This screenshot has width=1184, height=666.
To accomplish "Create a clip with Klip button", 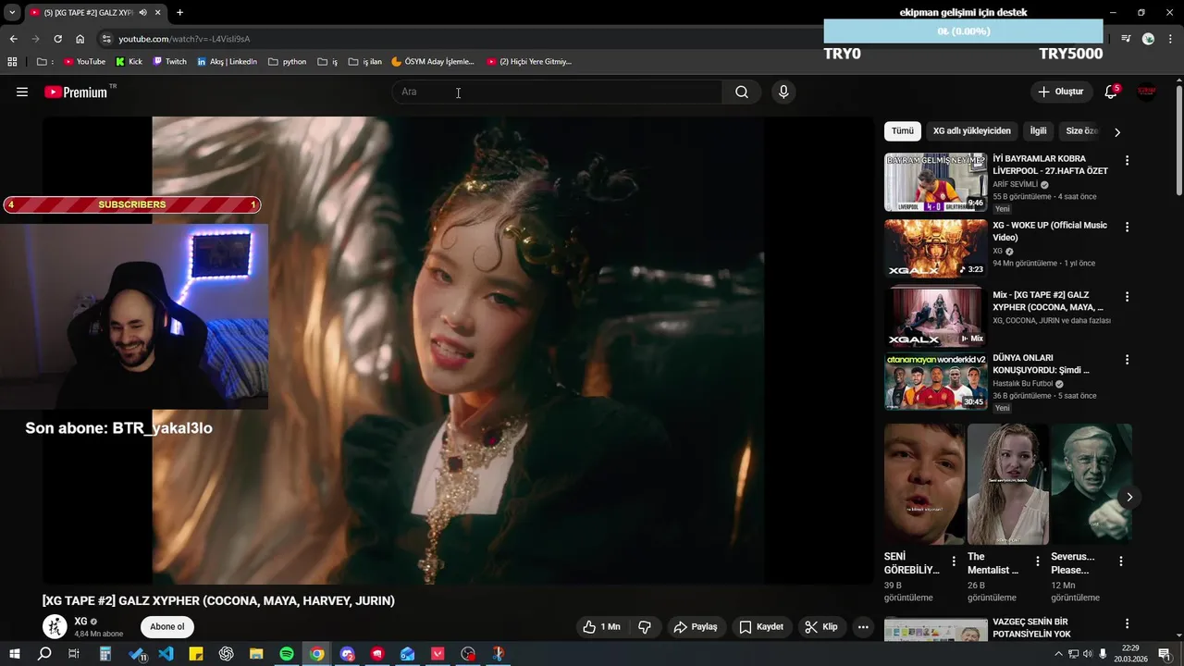I will [x=821, y=627].
